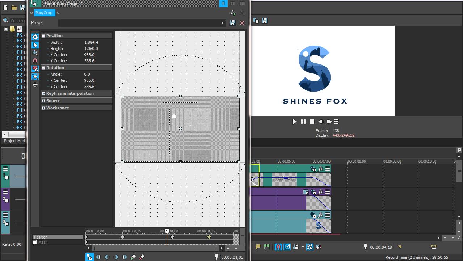Viewport: 463px width, 261px height.
Task: Toggle Sync Cursor in the keyframe controls
Action: 89,257
